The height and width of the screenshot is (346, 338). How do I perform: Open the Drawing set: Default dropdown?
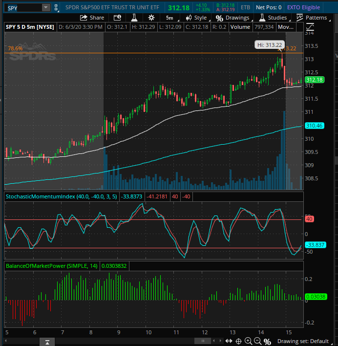(304, 341)
